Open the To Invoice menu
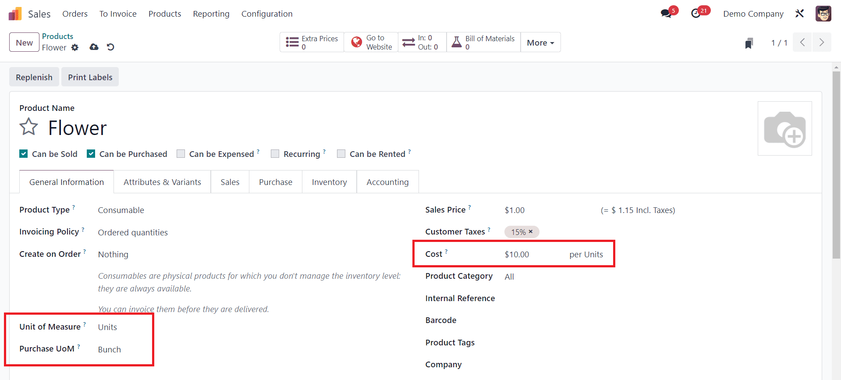This screenshot has width=841, height=380. point(118,14)
